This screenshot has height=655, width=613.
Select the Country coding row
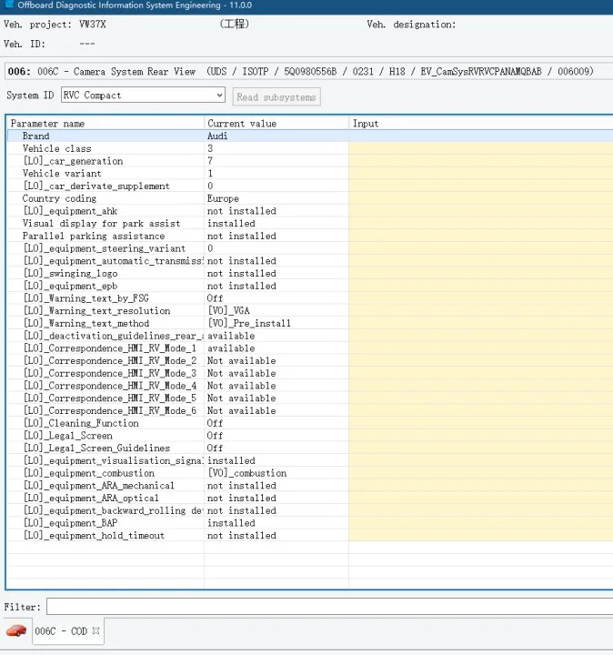pos(310,198)
